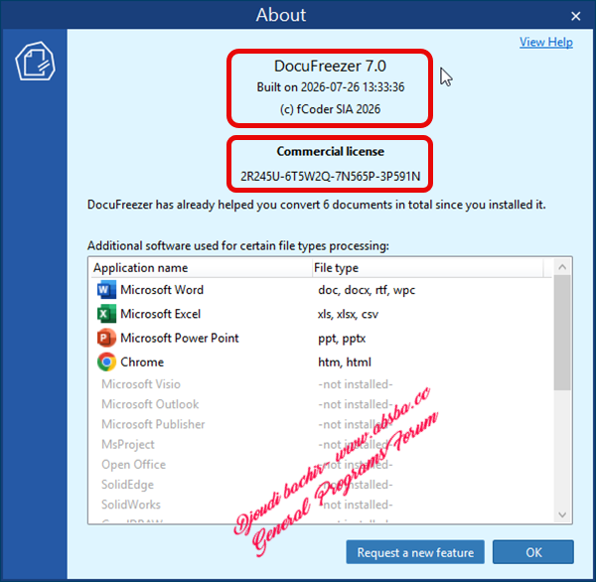Click Request a new feature button

point(415,552)
